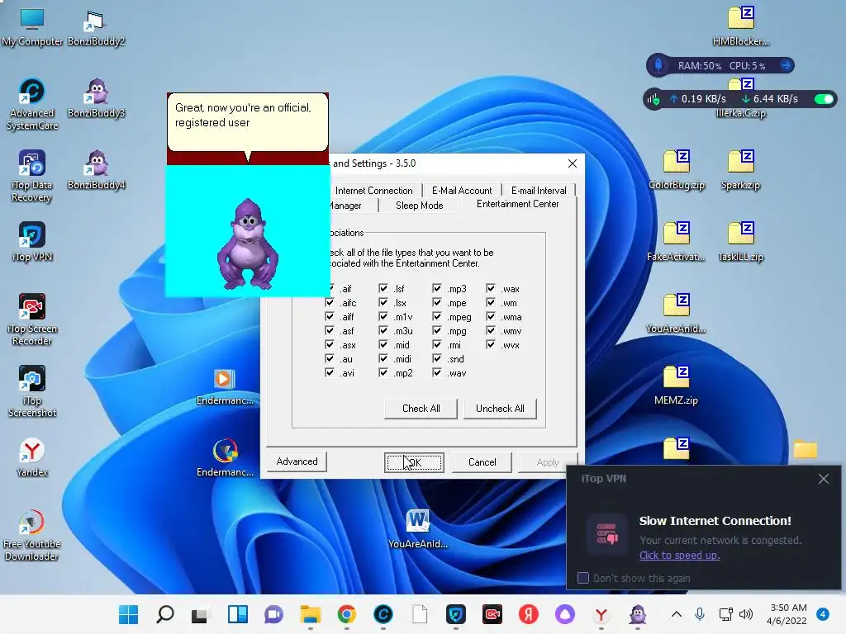Open BonziBuddy3 desktop shortcut
The image size is (846, 634).
pos(96,98)
